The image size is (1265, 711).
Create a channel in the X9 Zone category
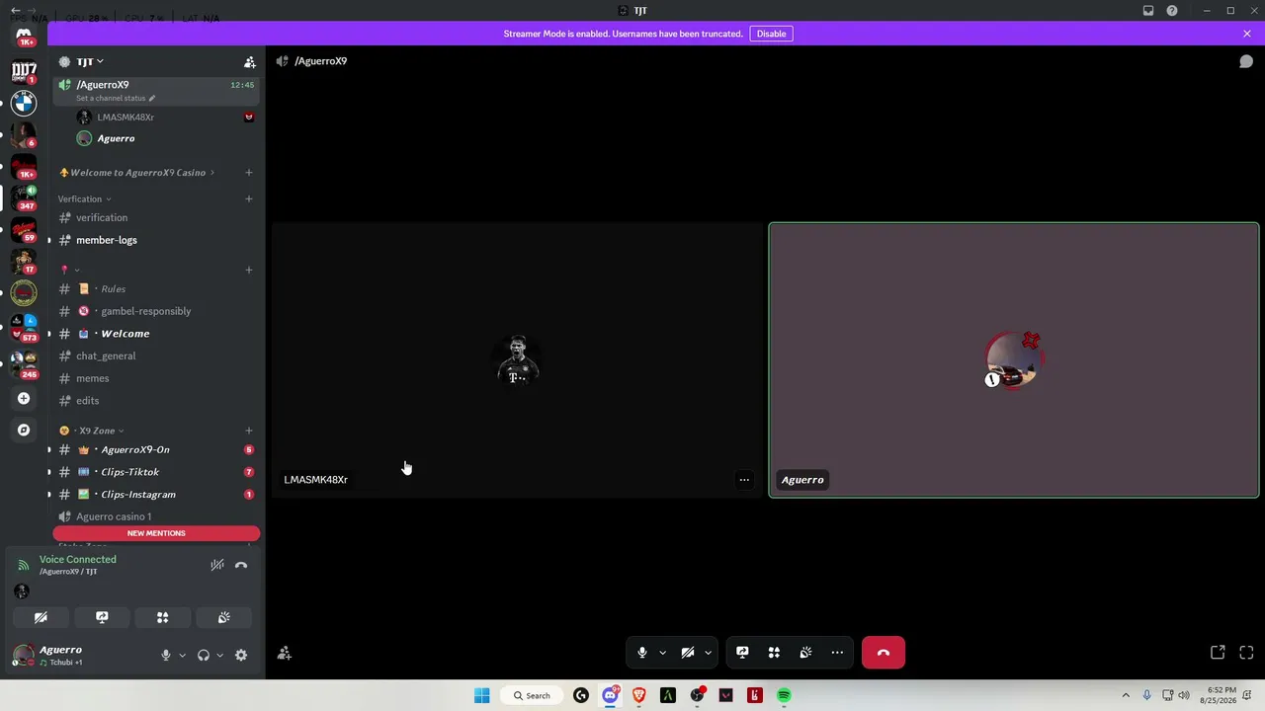click(x=249, y=431)
